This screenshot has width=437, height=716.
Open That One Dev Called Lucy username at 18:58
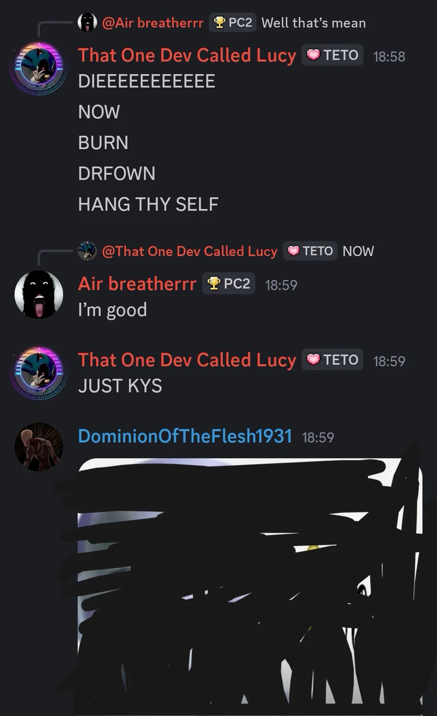pyautogui.click(x=187, y=55)
